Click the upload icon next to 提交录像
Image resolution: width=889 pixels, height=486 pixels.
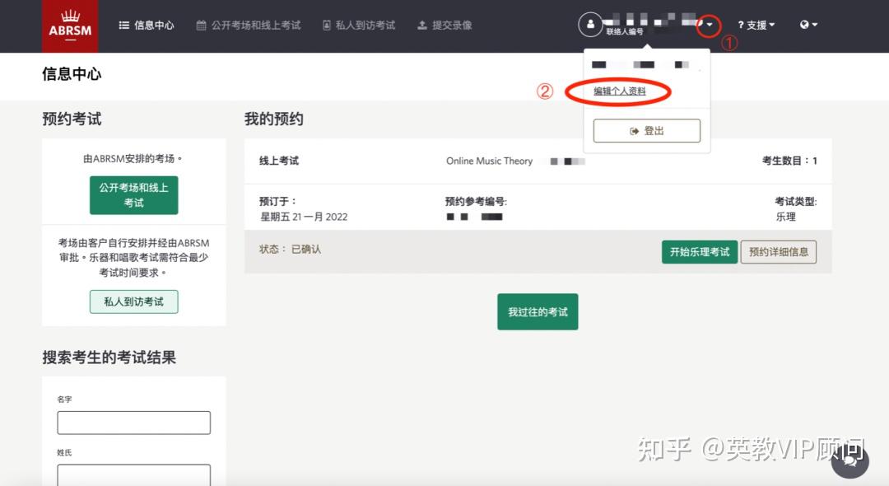(x=422, y=24)
